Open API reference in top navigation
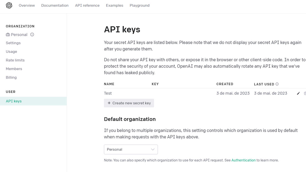Screen dimensions: 306x172 [x=87, y=6]
